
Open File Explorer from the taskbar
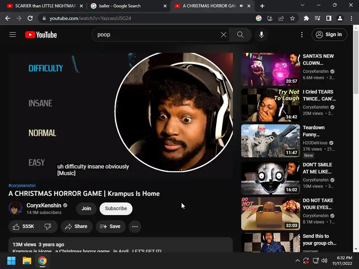27,261
